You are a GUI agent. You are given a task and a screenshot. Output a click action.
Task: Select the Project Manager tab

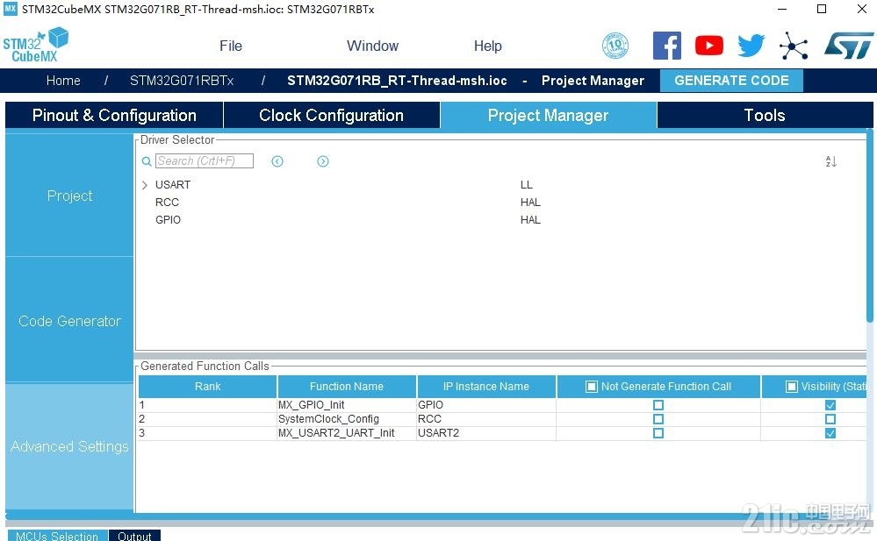coord(548,115)
